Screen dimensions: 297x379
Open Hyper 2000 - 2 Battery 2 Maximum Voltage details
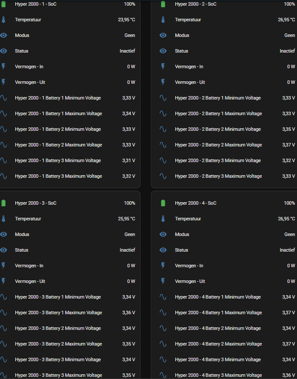point(218,145)
